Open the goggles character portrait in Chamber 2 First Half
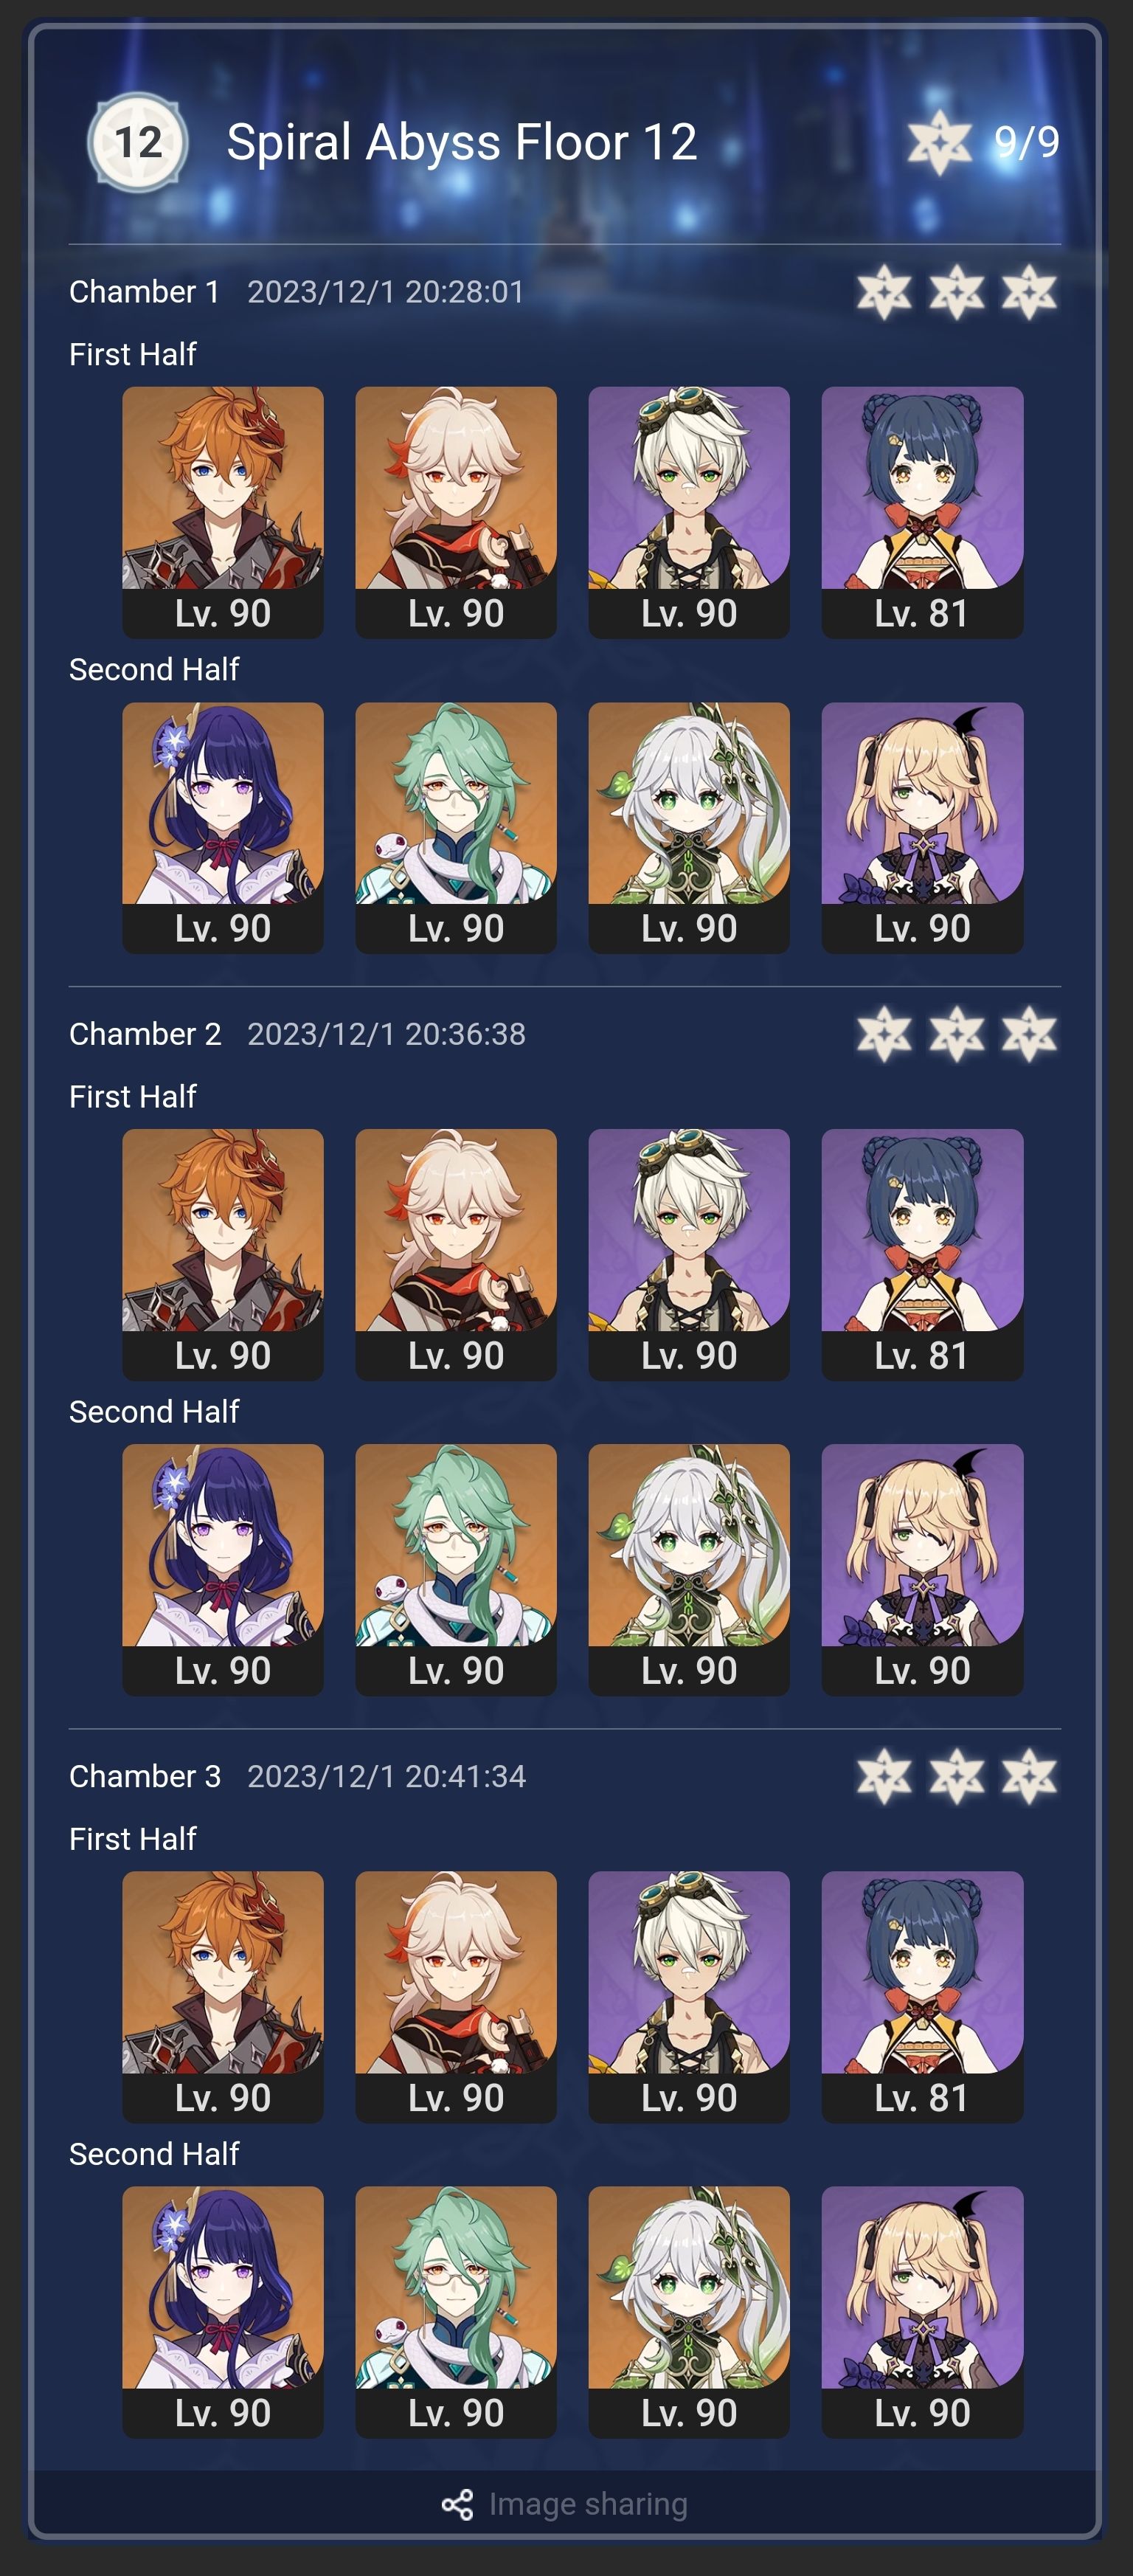The height and width of the screenshot is (2576, 1133). [689, 1254]
